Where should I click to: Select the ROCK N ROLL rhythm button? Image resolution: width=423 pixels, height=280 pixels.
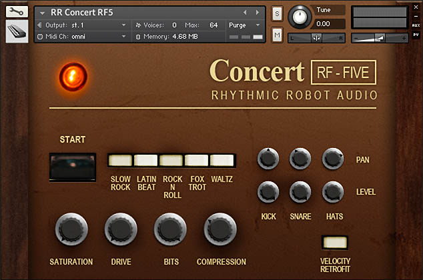(171, 160)
